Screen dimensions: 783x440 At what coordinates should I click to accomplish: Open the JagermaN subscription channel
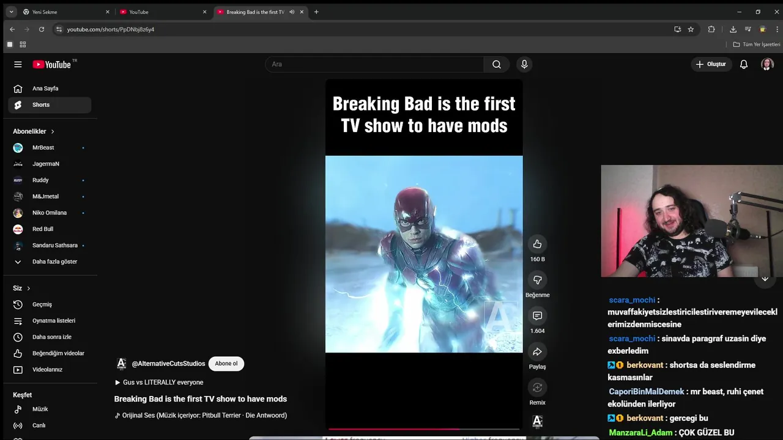click(x=50, y=164)
